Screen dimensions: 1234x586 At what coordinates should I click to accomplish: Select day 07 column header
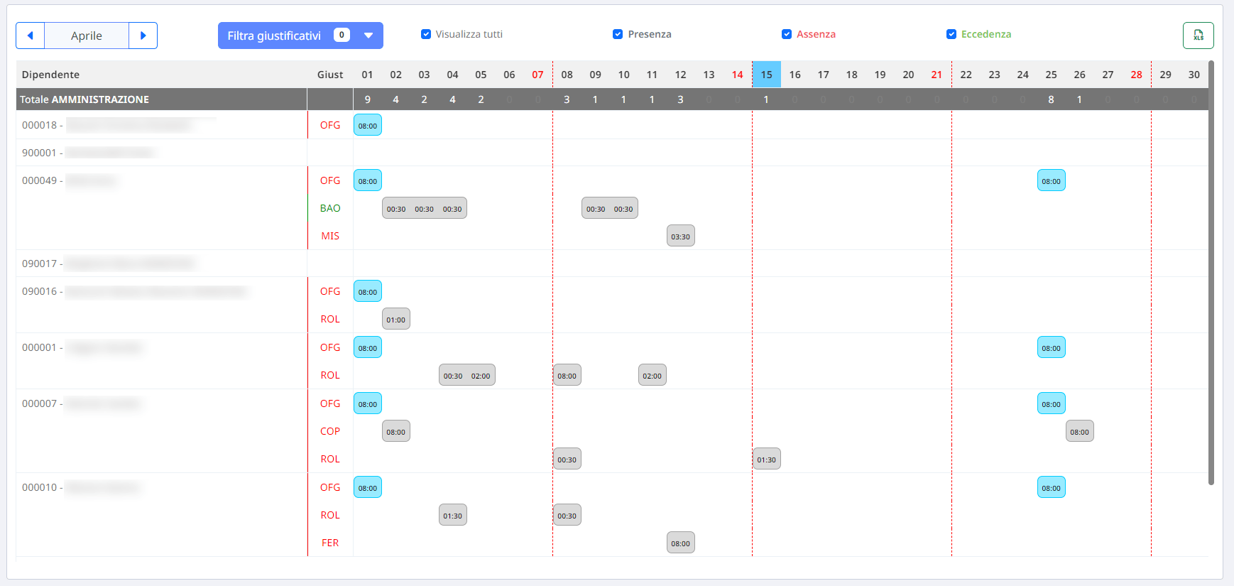point(537,75)
